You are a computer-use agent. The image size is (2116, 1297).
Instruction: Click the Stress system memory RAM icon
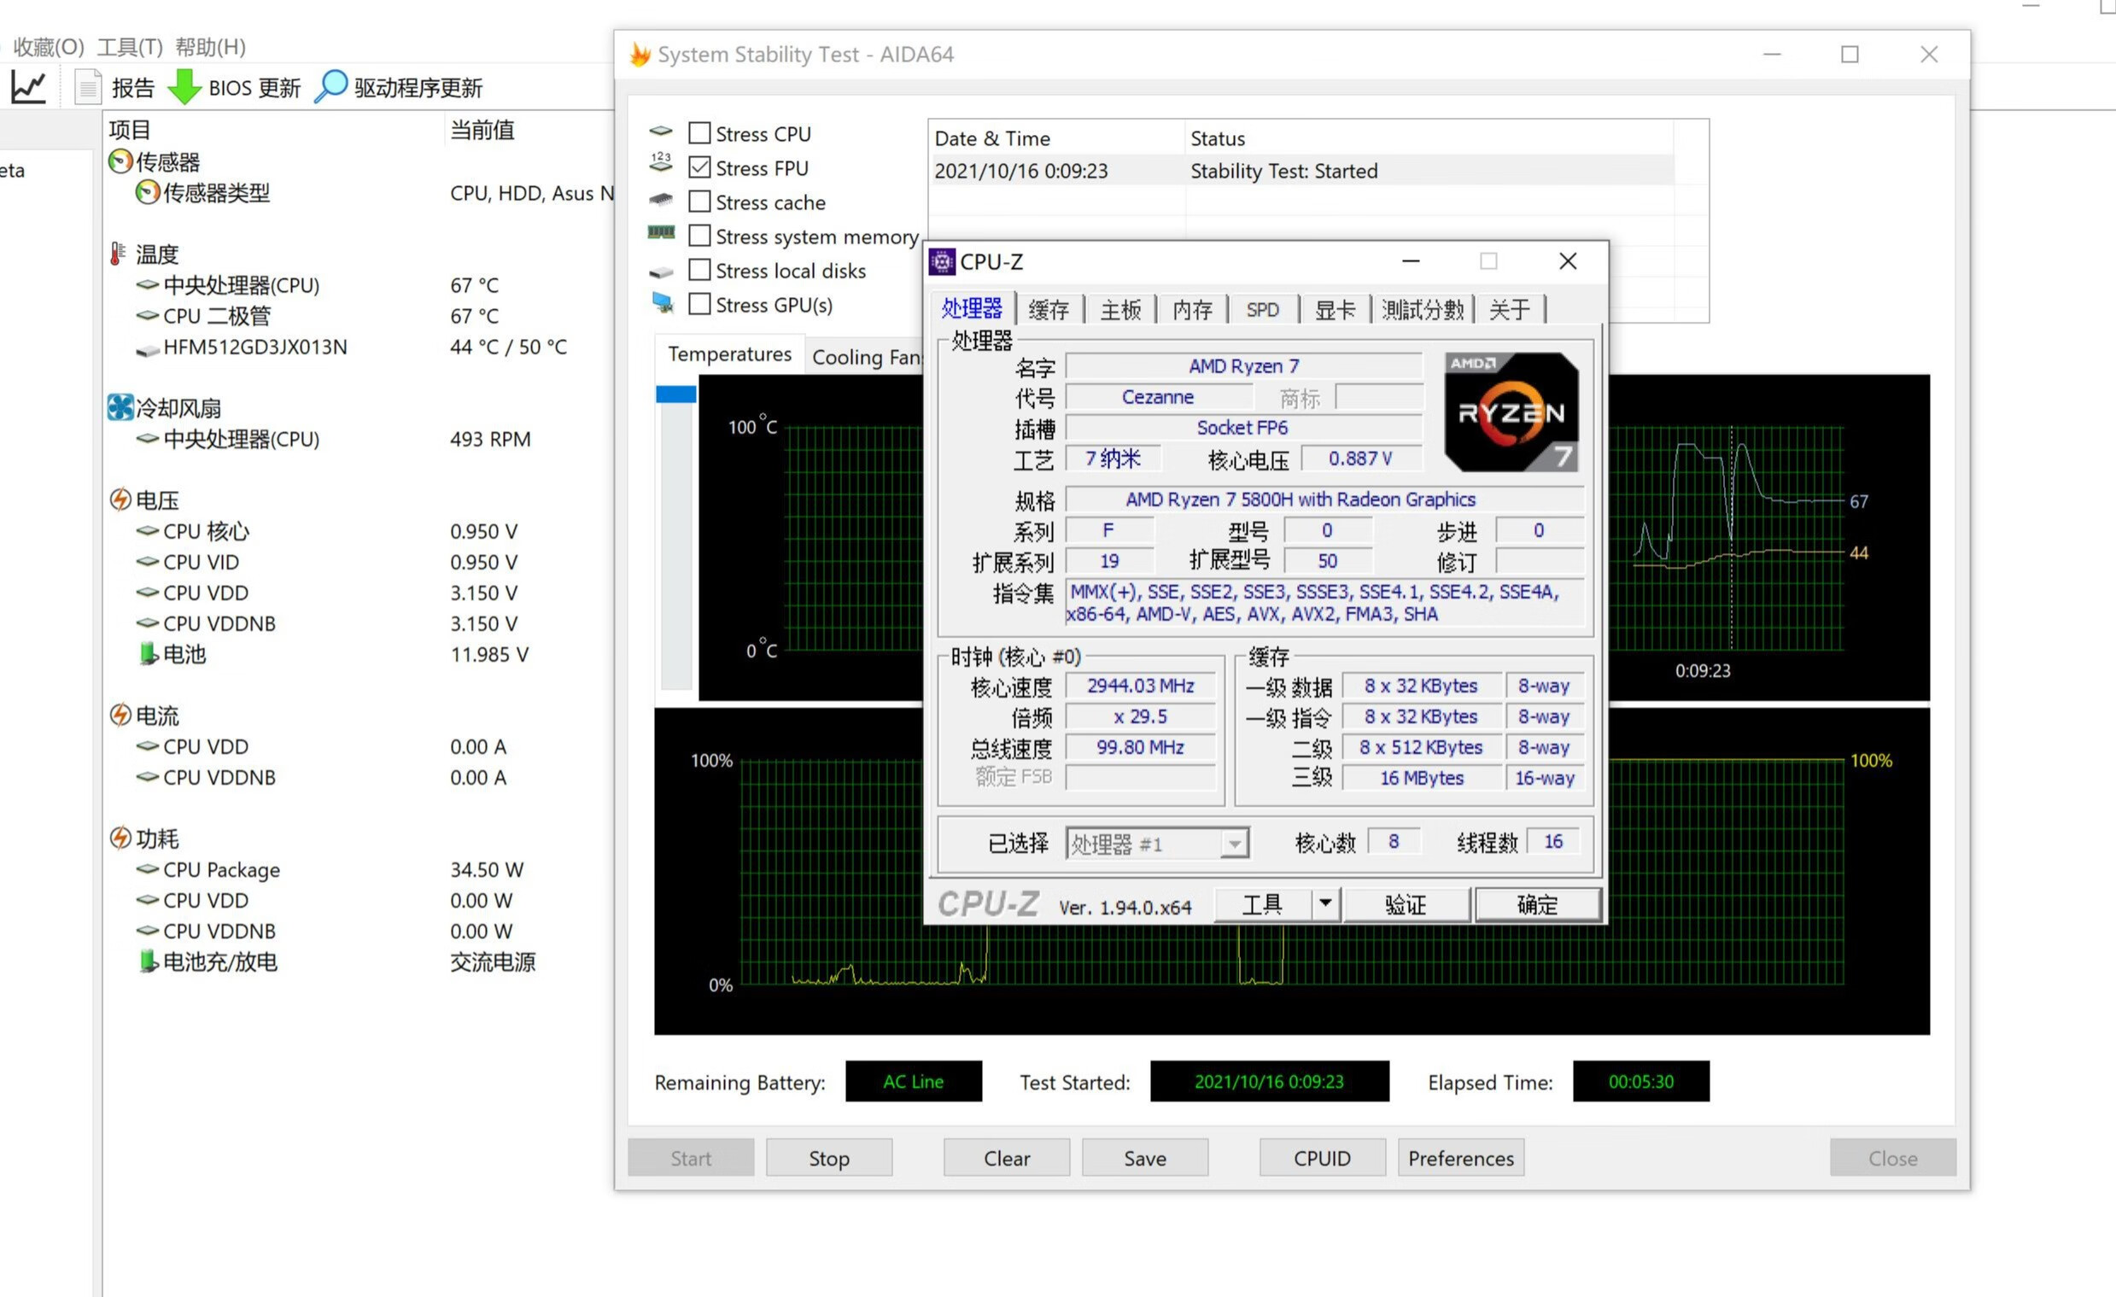660,232
